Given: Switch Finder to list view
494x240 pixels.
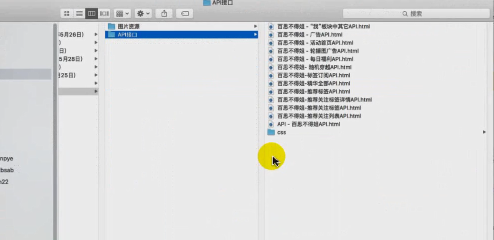Looking at the screenshot, I should [79, 14].
